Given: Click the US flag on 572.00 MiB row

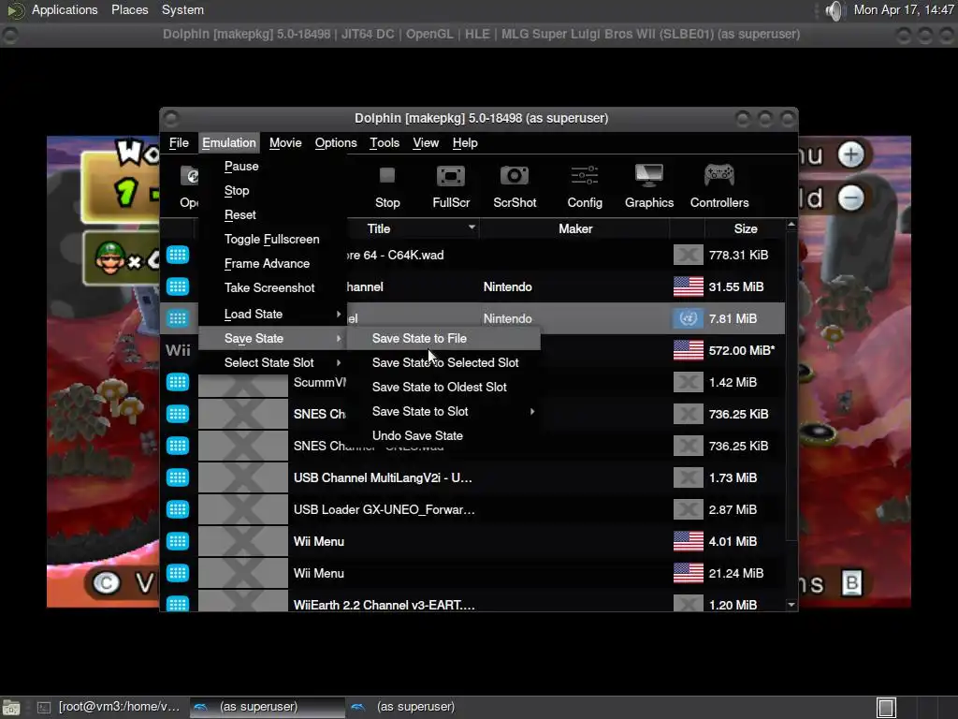Looking at the screenshot, I should click(x=688, y=350).
